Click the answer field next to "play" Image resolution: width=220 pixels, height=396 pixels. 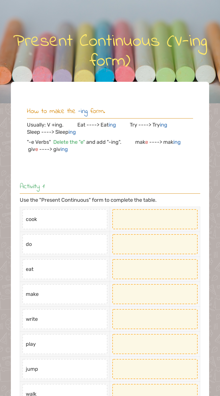tap(155, 344)
